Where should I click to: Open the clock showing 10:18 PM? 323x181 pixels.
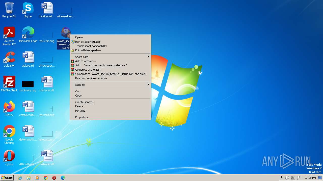click(x=310, y=178)
